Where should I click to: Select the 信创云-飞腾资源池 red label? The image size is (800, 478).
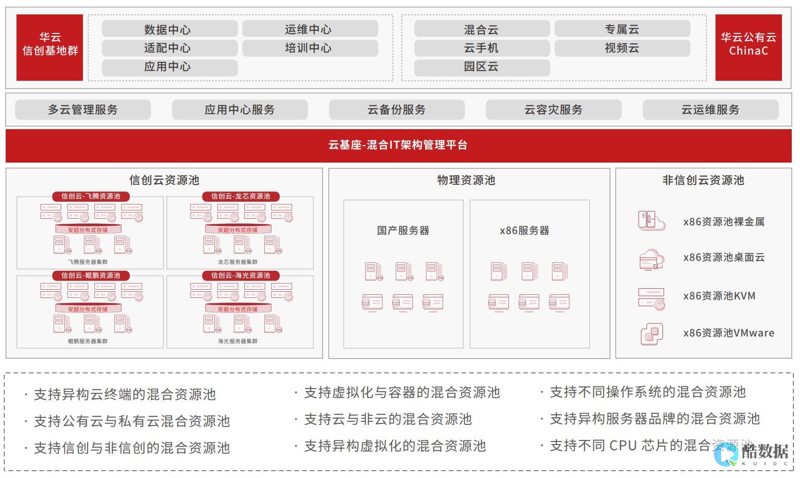coord(91,196)
